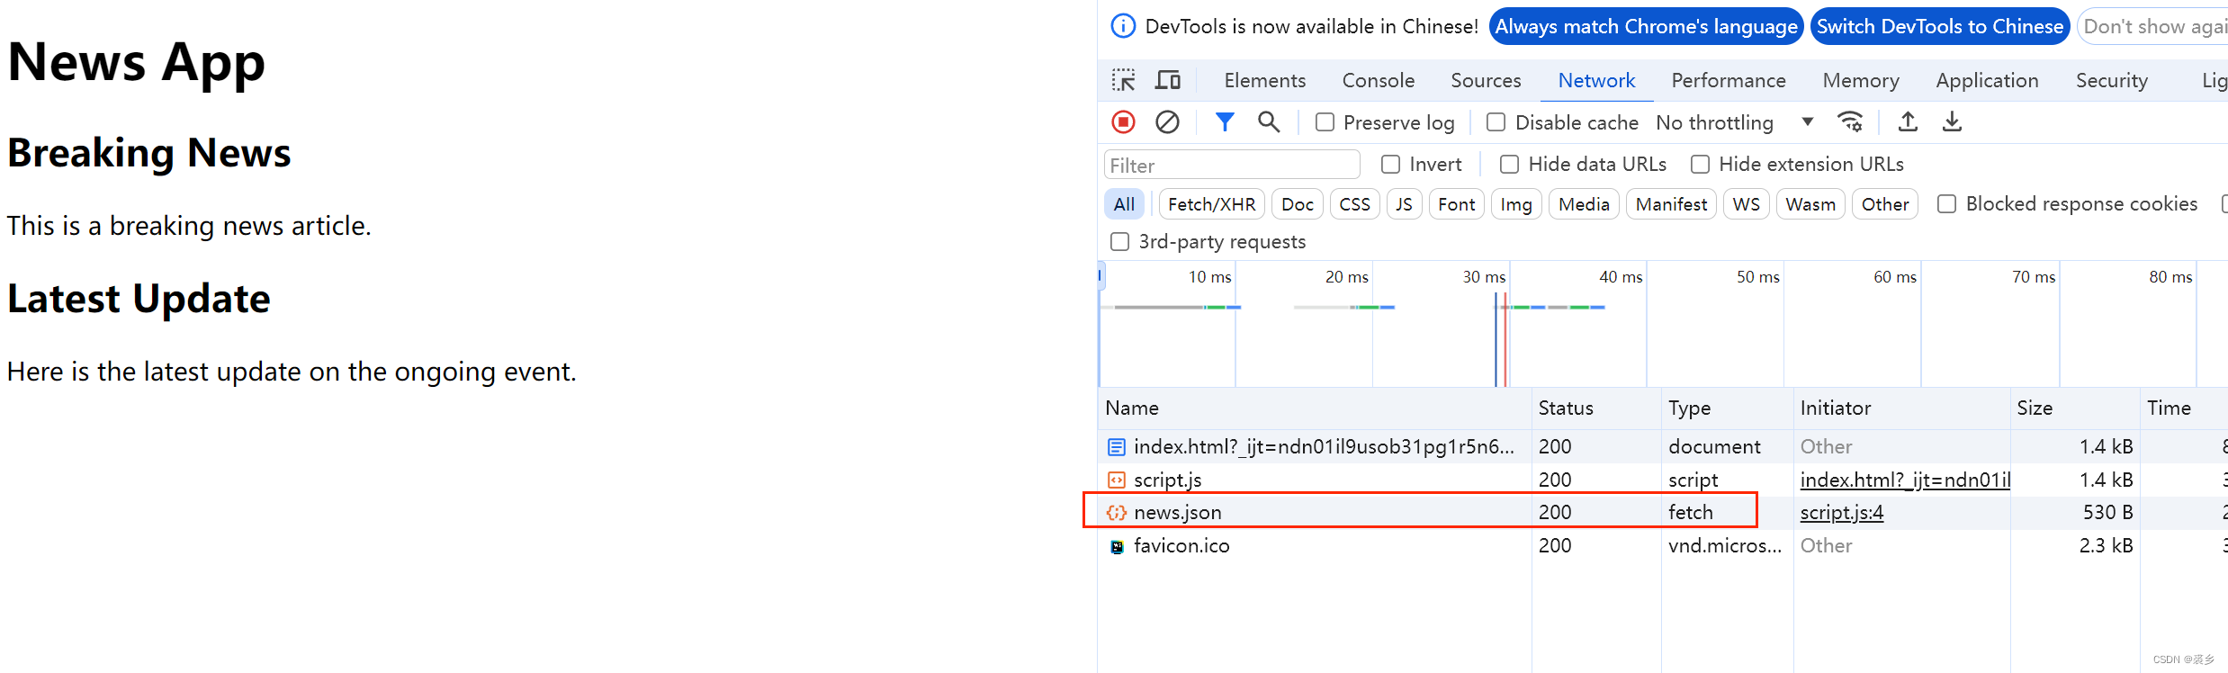Import HAR file upload icon
Screen dimensions: 2228x673
[x=1908, y=121]
